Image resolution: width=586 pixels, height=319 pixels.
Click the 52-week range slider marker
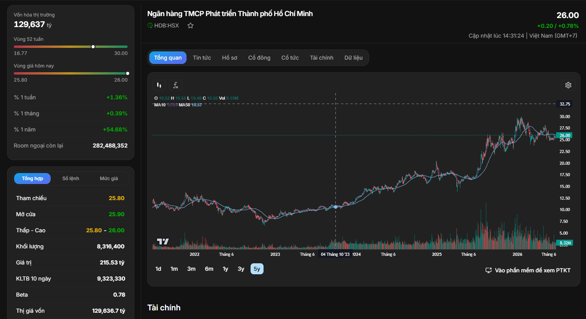93,47
